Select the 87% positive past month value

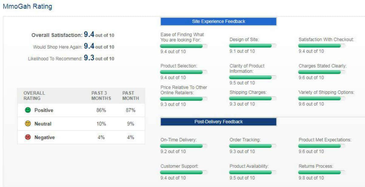[130, 110]
